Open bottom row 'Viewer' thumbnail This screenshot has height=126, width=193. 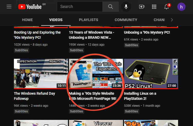(96, 123)
